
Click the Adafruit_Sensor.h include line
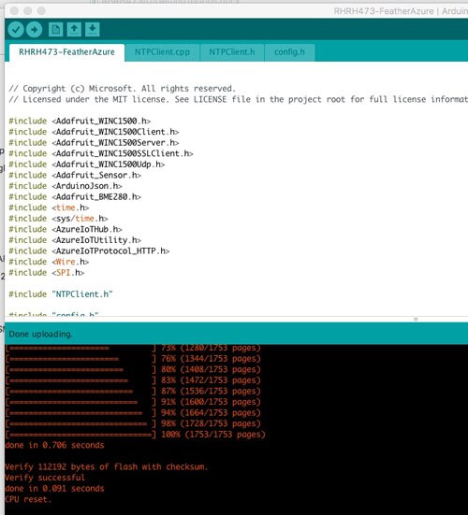click(75, 175)
